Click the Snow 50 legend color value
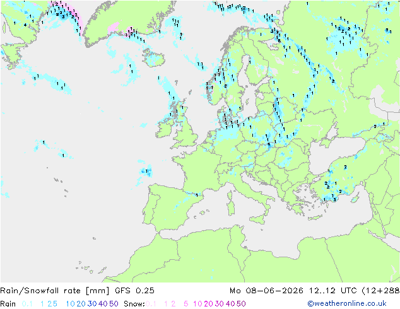Screen dimensions: 400x309 (x=241, y=304)
